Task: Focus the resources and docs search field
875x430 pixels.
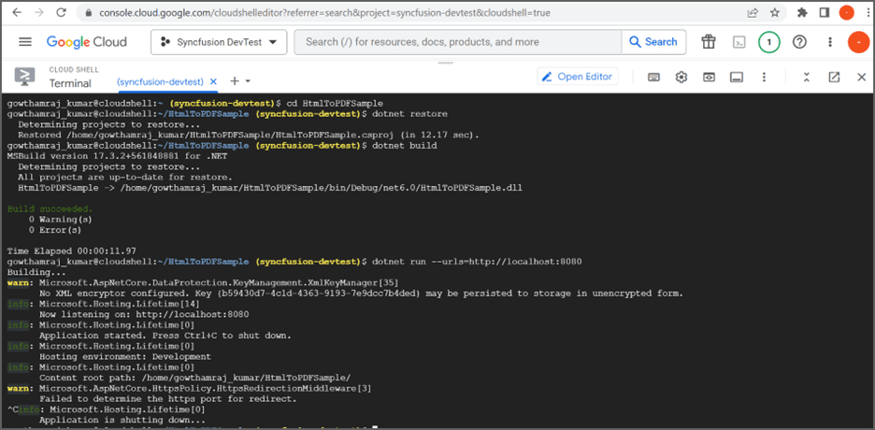Action: point(457,42)
